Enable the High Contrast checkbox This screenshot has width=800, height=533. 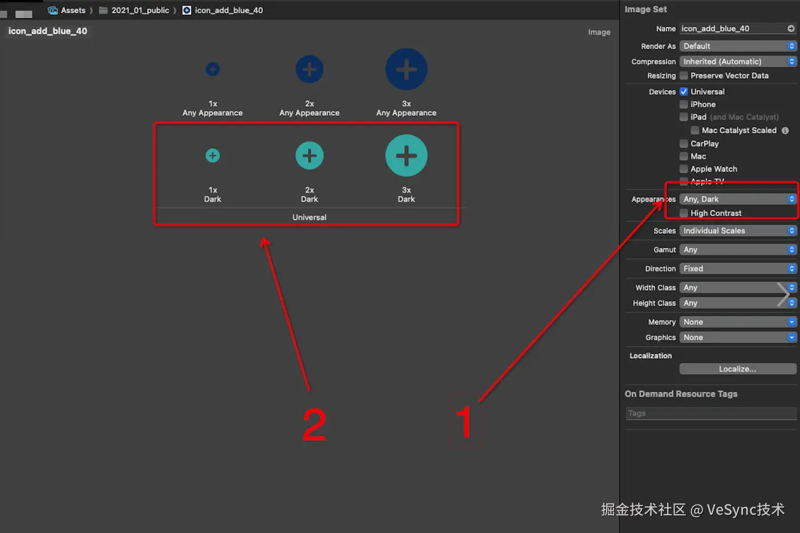(x=684, y=213)
